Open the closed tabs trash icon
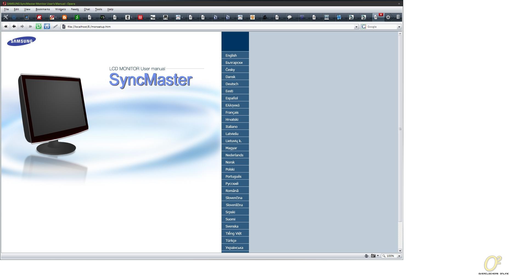The image size is (510, 276). coord(398,17)
